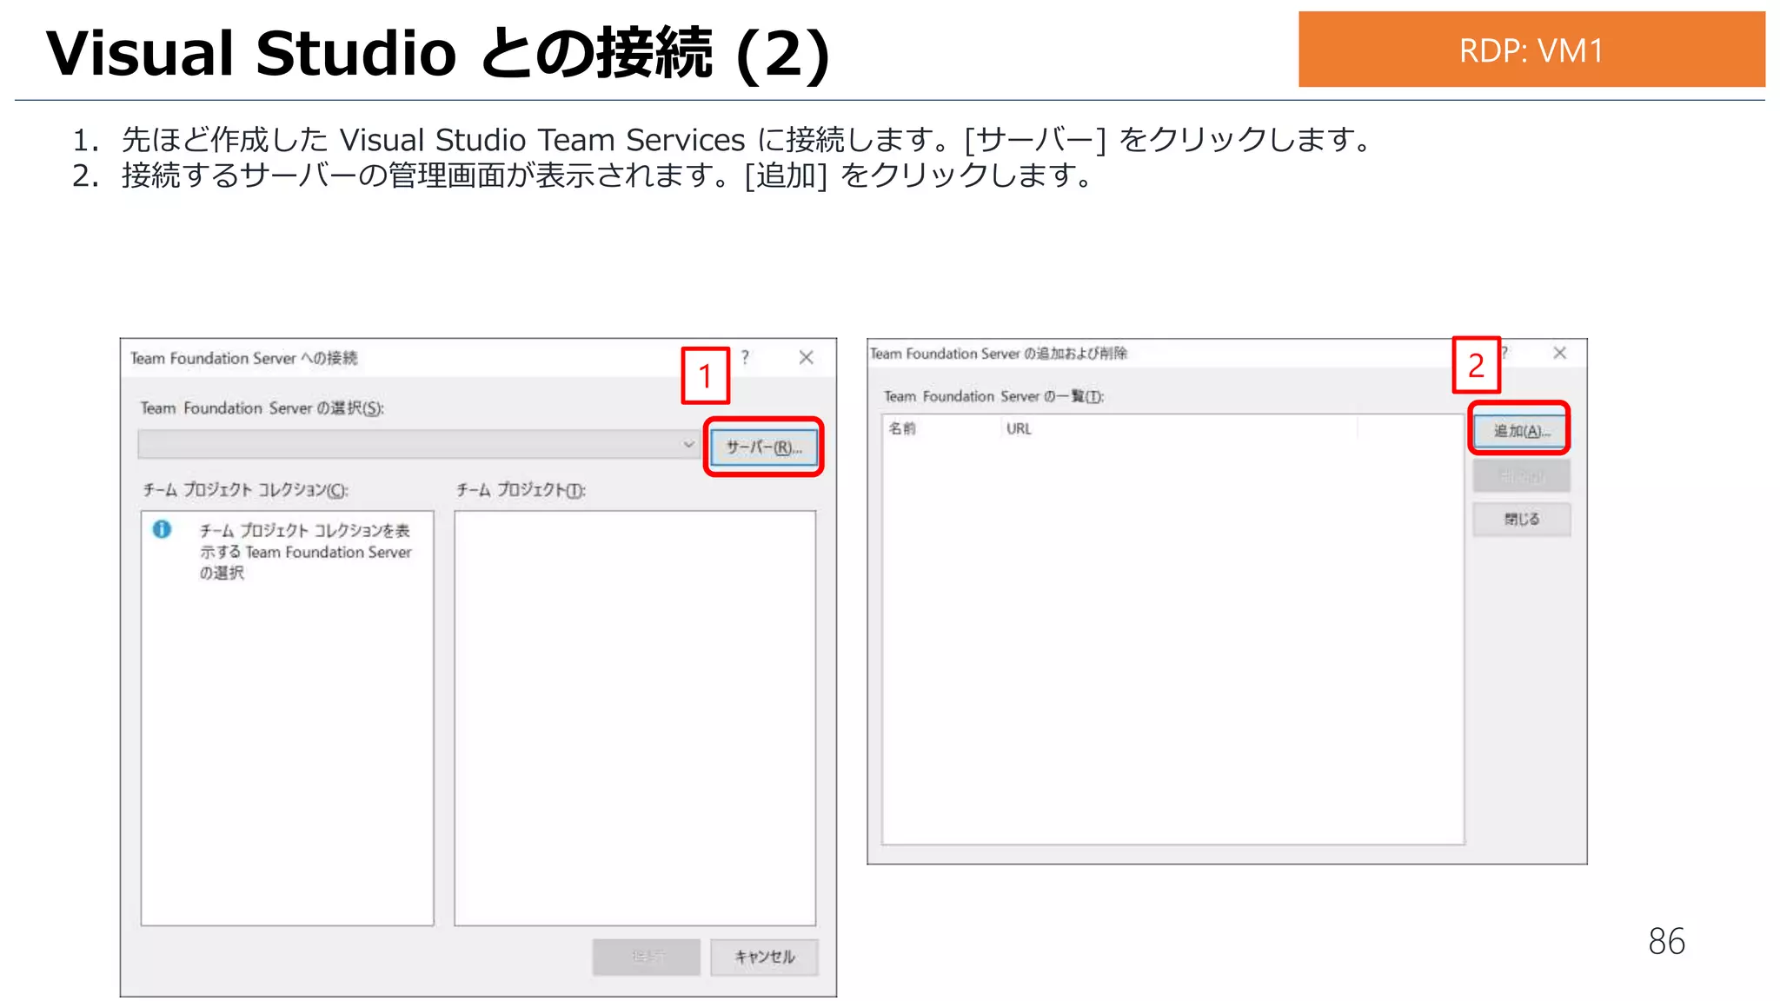Click the 'RDP: VM1' orange banner
This screenshot has width=1780, height=1001.
click(1531, 50)
